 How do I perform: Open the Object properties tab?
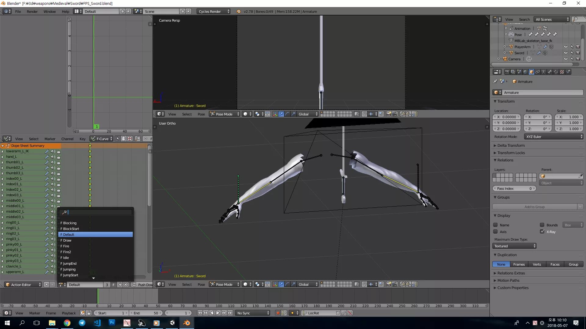point(531,72)
